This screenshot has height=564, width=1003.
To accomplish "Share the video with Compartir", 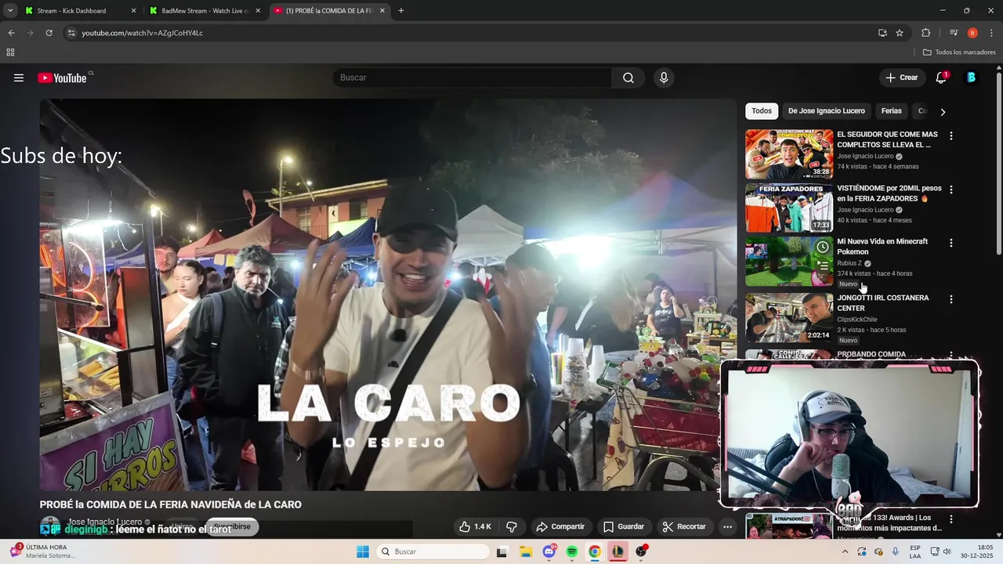I will pos(559,526).
